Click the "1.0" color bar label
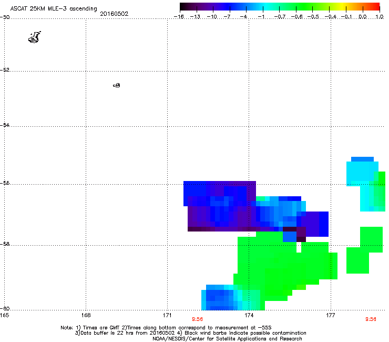The width and height of the screenshot is (389, 342). pos(380,17)
